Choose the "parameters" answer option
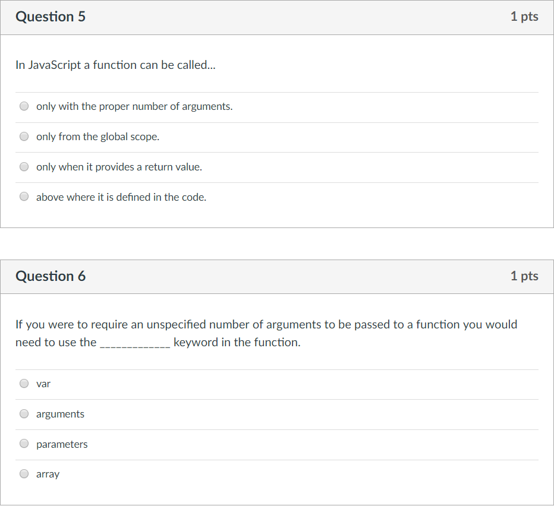Screen dimensions: 554x506 pos(24,443)
